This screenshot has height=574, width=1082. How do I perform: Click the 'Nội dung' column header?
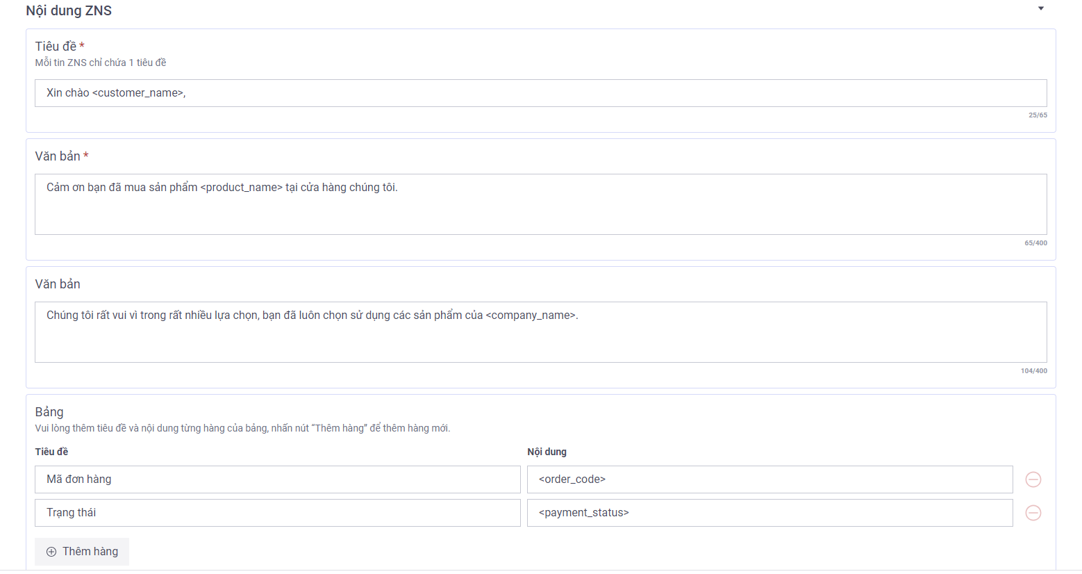coord(547,452)
